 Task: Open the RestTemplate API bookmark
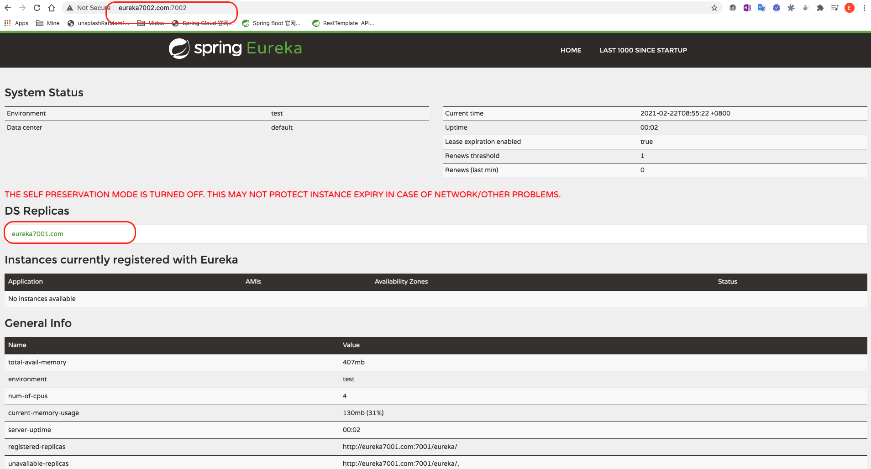(x=343, y=23)
